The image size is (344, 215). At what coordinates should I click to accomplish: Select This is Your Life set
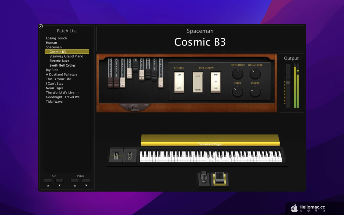tap(59, 79)
